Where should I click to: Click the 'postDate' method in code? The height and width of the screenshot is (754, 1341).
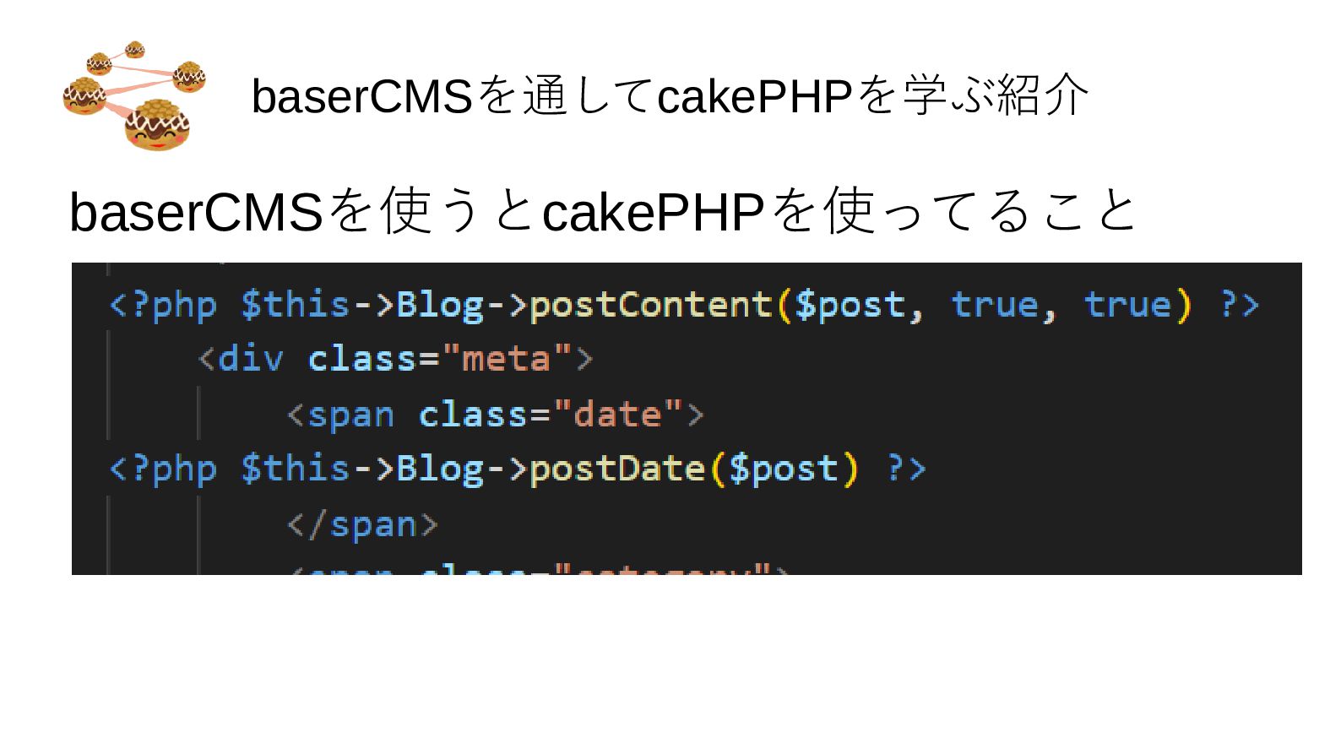click(x=617, y=469)
